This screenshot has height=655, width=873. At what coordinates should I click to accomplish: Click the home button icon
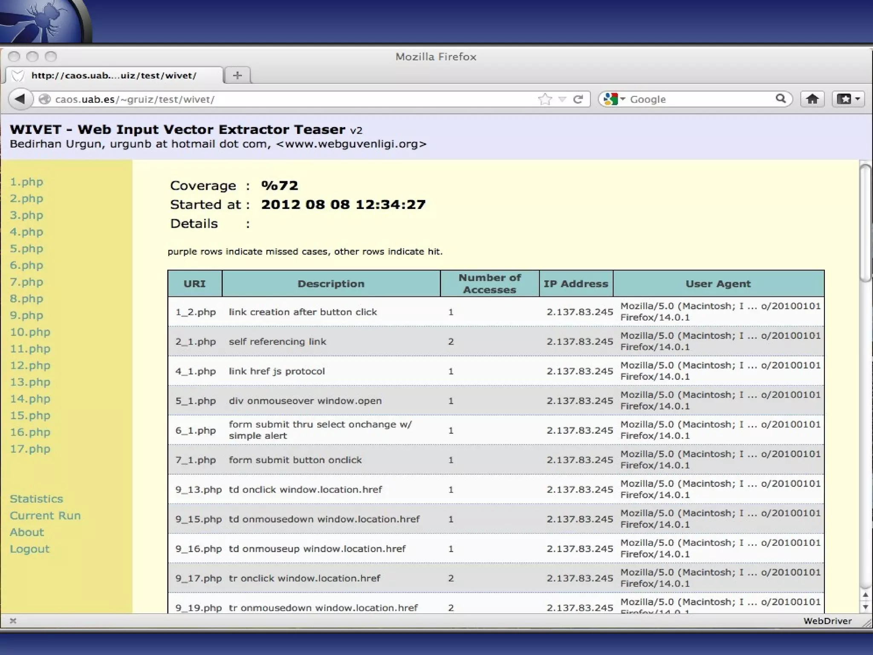[812, 99]
